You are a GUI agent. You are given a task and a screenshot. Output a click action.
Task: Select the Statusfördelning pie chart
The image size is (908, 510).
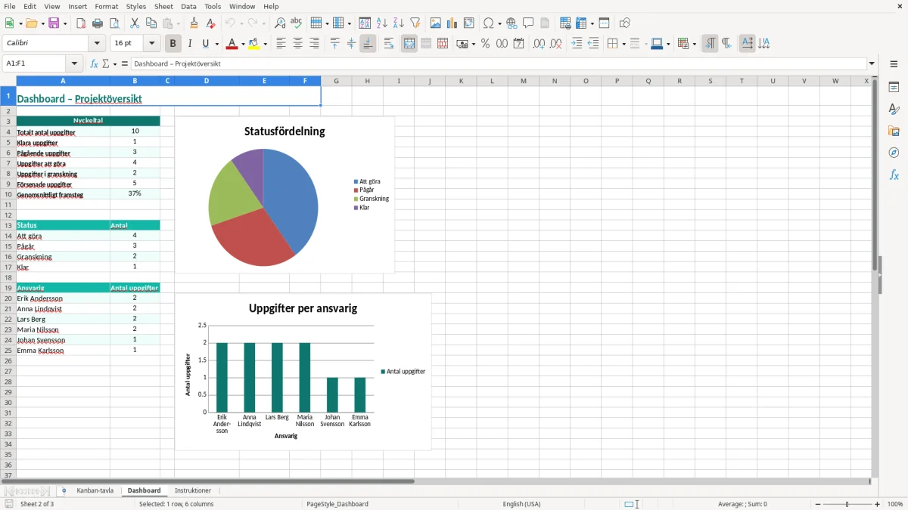point(285,194)
